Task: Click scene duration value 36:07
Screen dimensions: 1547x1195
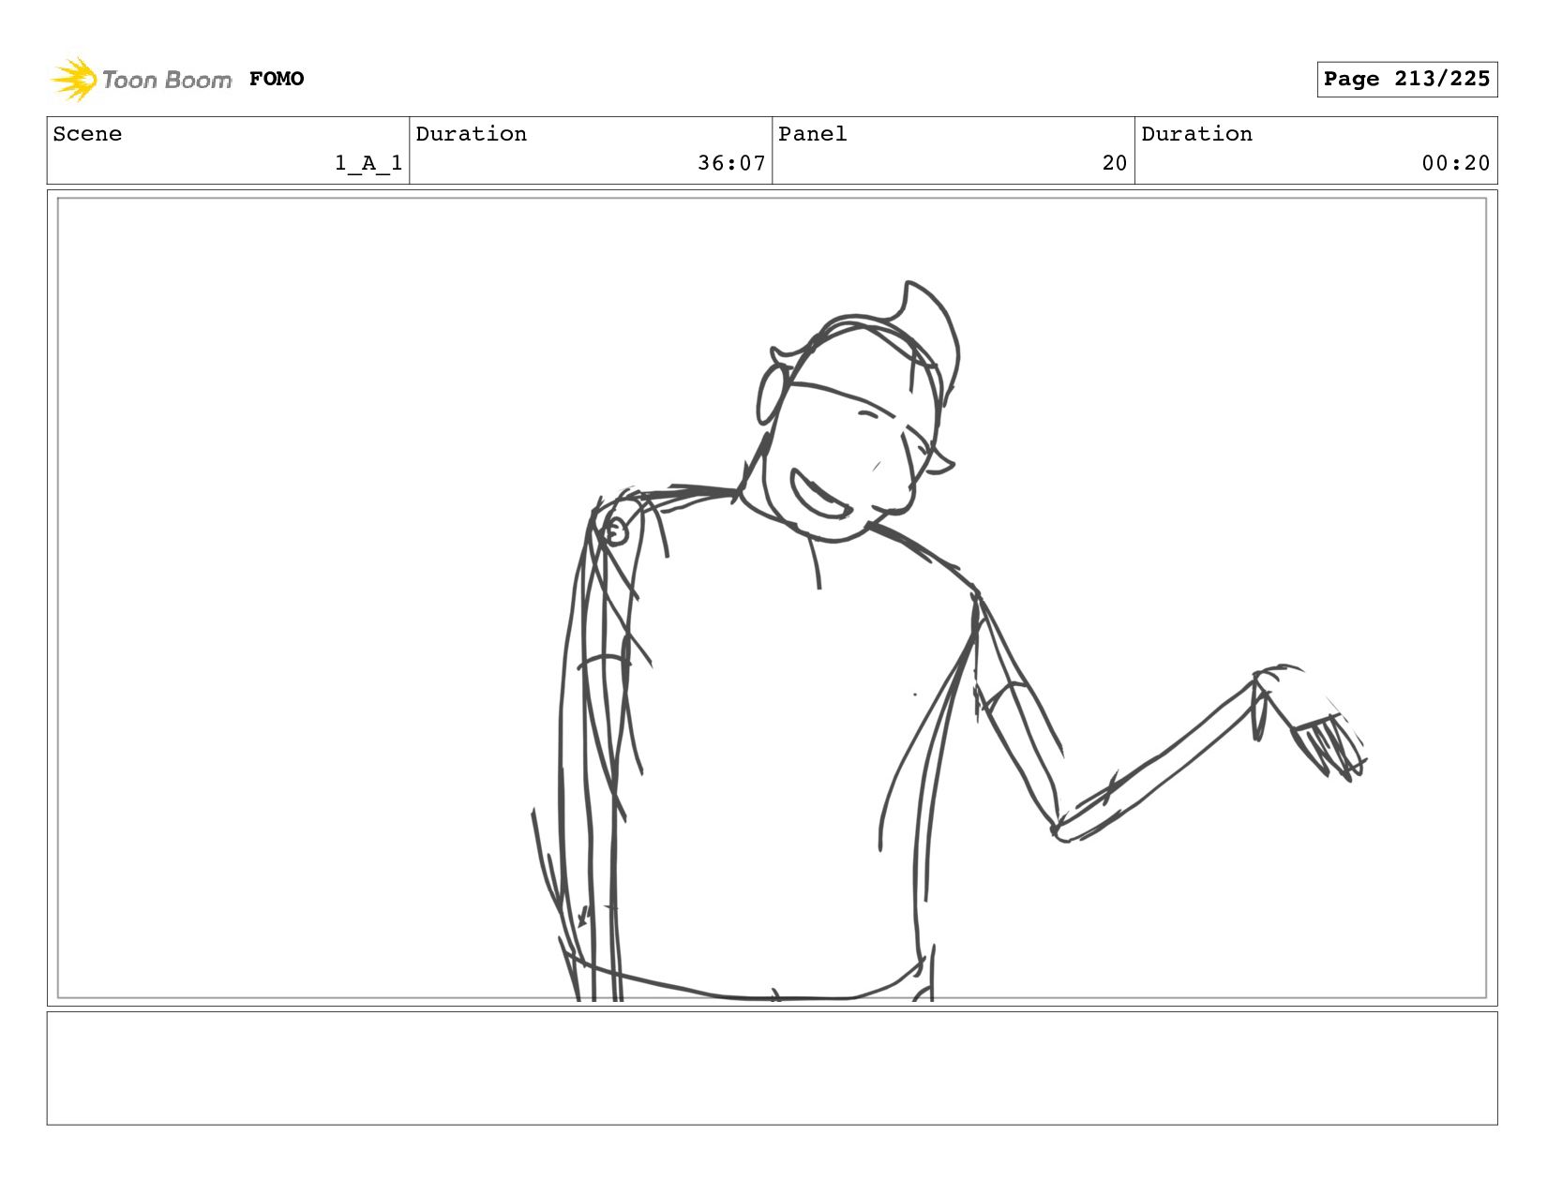Action: click(x=731, y=163)
